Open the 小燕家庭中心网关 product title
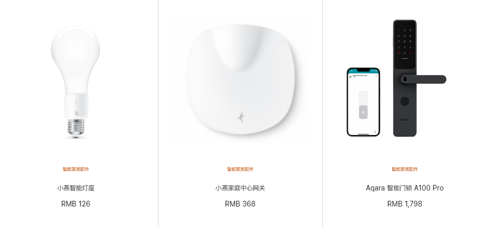Image resolution: width=493 pixels, height=227 pixels. pos(240,188)
